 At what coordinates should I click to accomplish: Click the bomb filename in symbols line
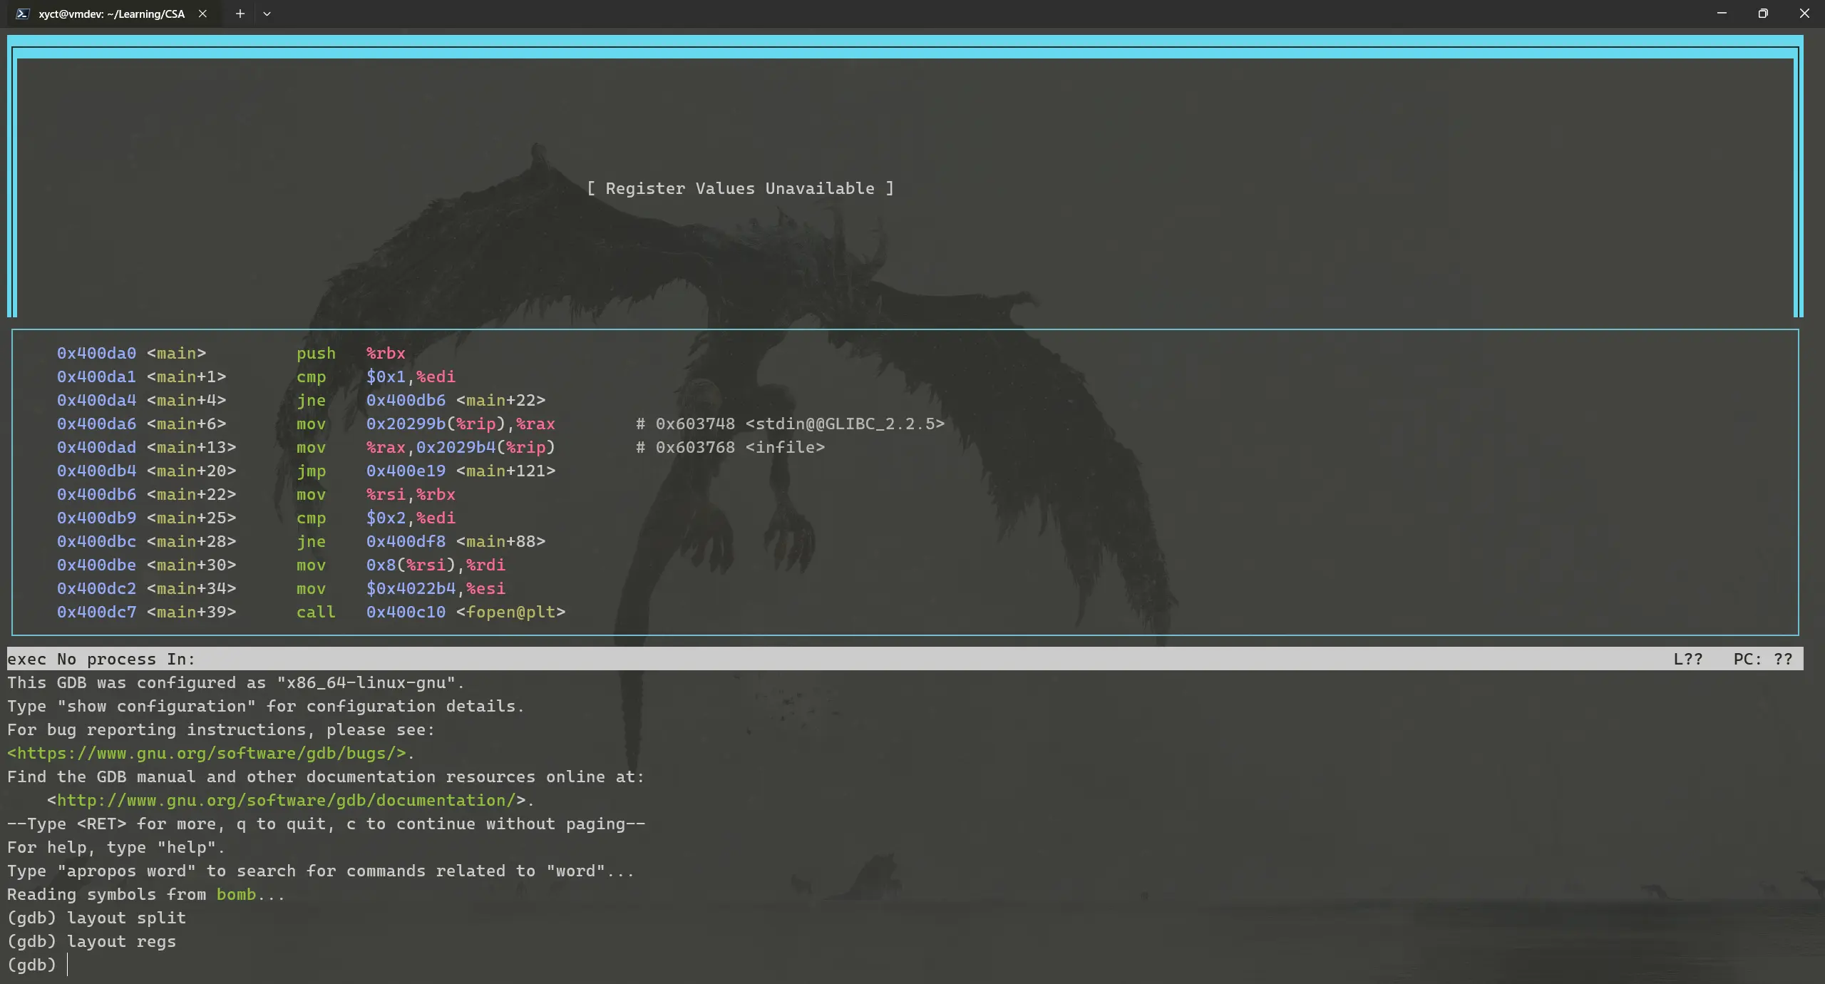pos(236,894)
